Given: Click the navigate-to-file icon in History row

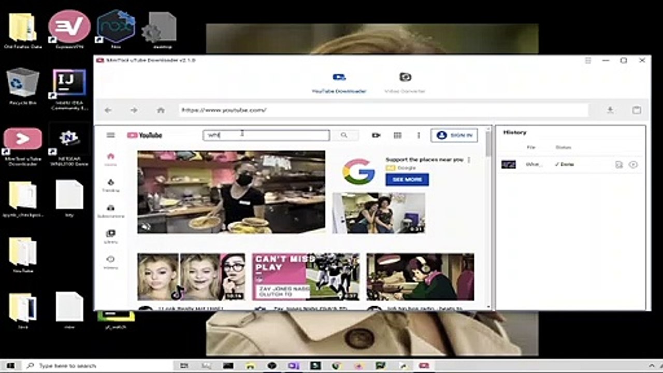Looking at the screenshot, I should point(618,165).
